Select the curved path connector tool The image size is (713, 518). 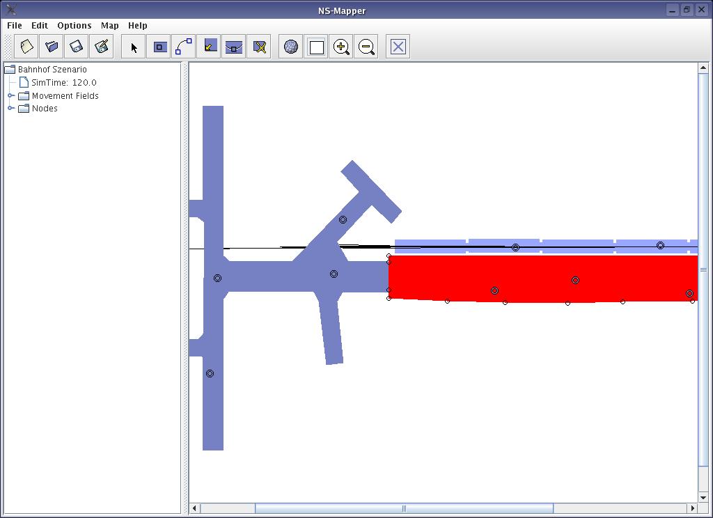pyautogui.click(x=184, y=47)
